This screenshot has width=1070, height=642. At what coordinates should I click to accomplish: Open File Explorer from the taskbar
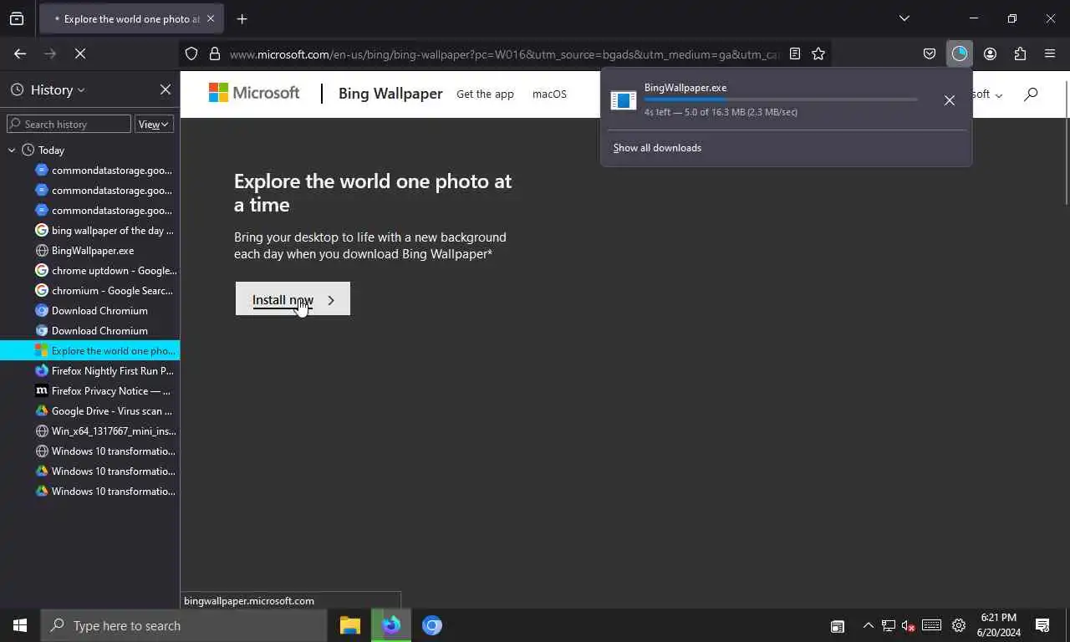tap(350, 625)
